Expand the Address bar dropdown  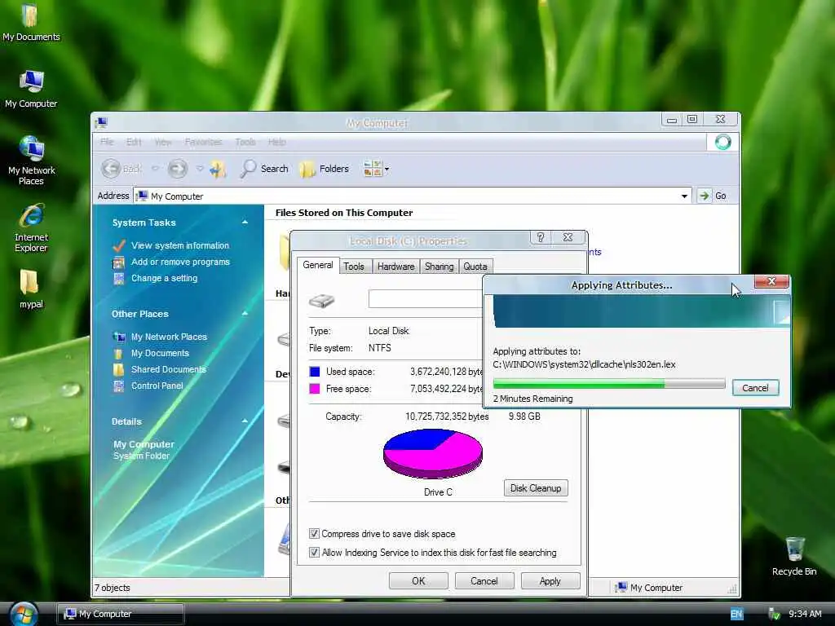pos(684,196)
